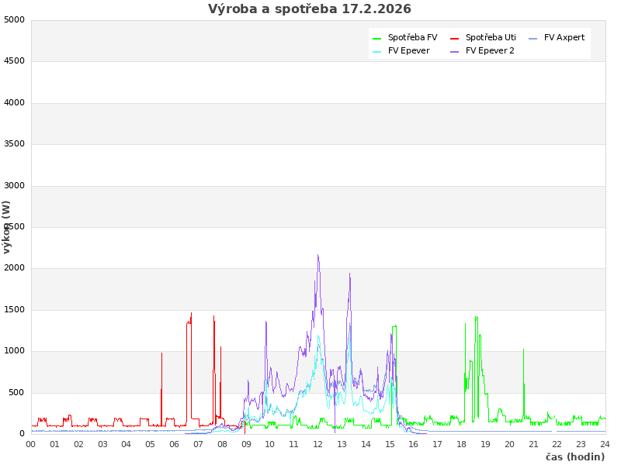Click the x-axis title čas (hodin)
The width and height of the screenshot is (621, 465).
click(574, 456)
